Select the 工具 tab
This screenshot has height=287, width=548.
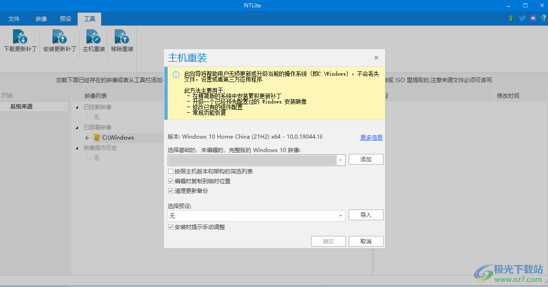pos(90,19)
